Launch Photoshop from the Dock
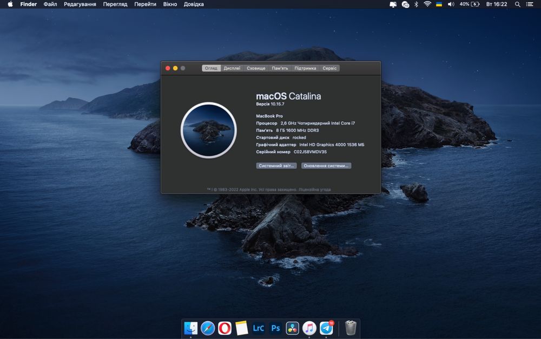Screen dimensions: 541x339 tap(275, 328)
